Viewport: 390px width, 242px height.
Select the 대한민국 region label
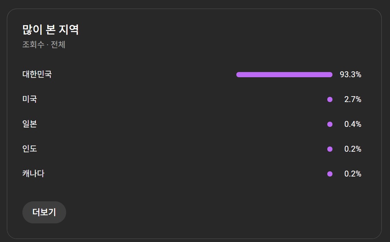(x=37, y=74)
